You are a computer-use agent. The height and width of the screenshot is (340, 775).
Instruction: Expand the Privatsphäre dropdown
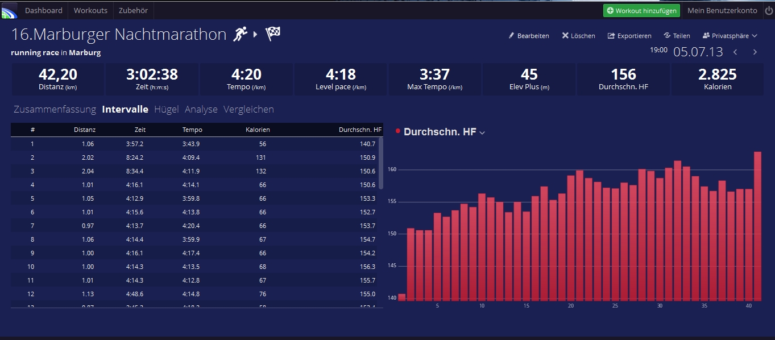click(x=730, y=36)
